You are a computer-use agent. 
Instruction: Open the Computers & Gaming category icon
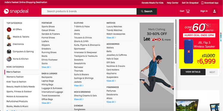9,52
